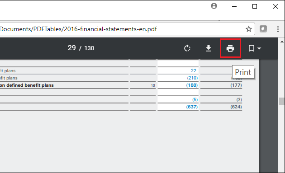Click the scrollbar up arrow
The width and height of the screenshot is (285, 173).
coord(282,42)
